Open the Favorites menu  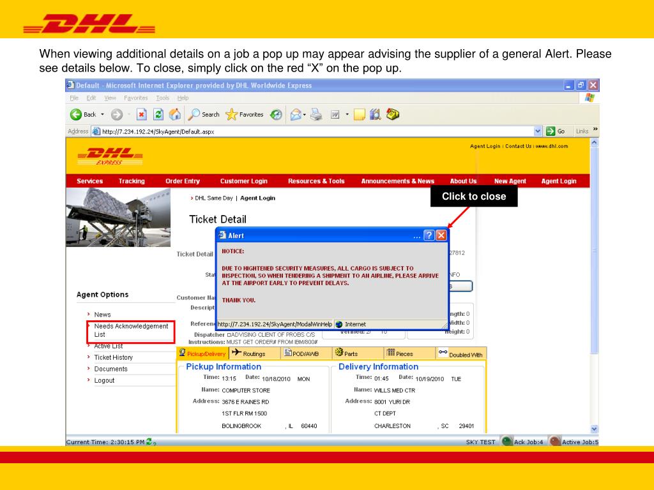135,98
